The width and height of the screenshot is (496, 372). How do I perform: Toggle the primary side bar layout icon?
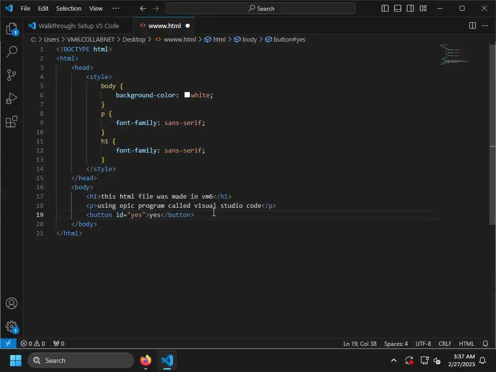click(x=385, y=9)
